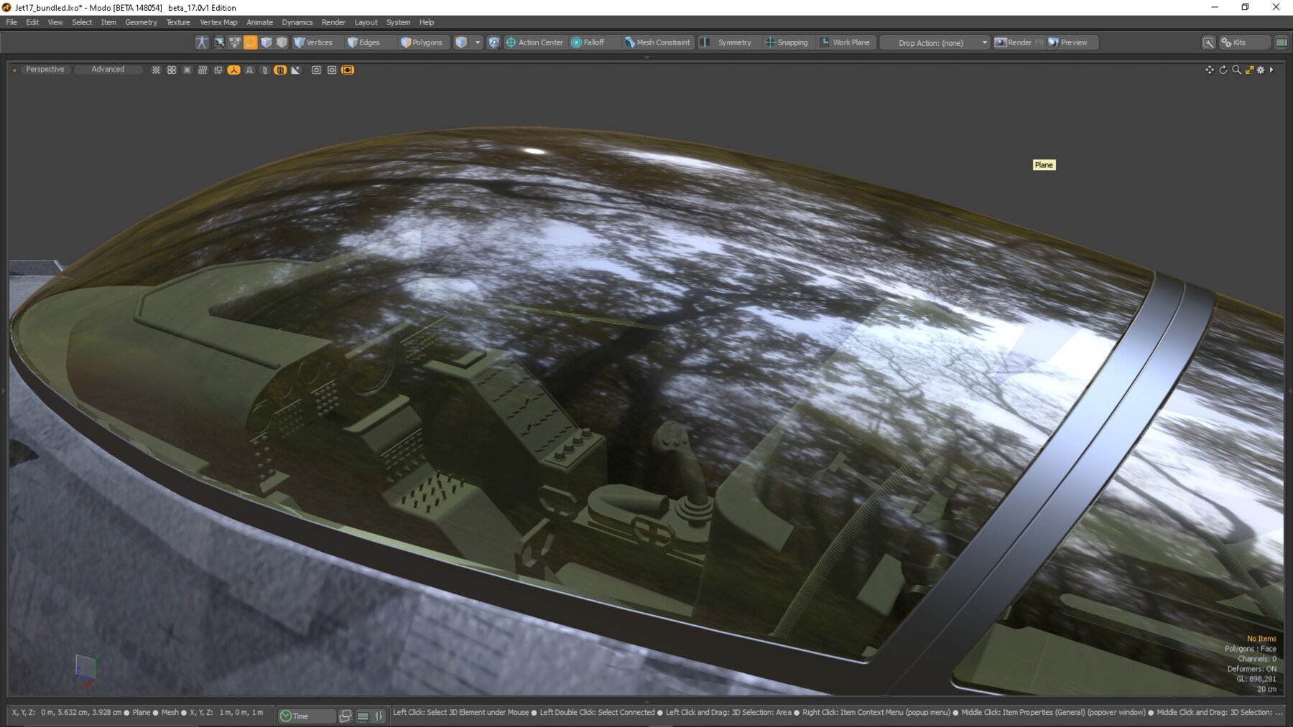Open the System menu
The height and width of the screenshot is (727, 1293).
(x=398, y=22)
